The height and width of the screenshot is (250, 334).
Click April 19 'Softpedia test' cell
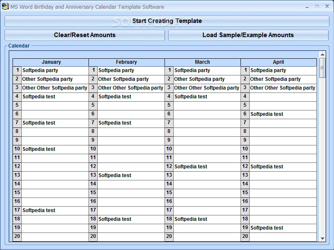click(283, 228)
